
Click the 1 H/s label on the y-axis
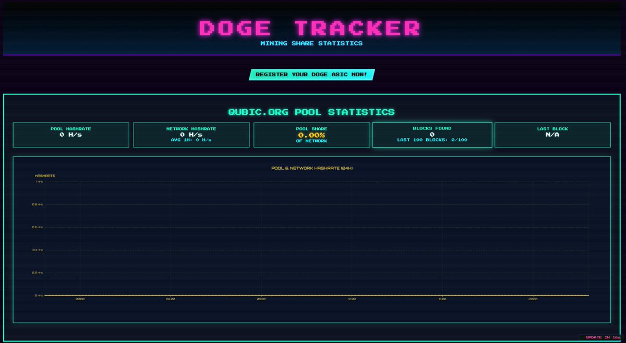pyautogui.click(x=38, y=182)
